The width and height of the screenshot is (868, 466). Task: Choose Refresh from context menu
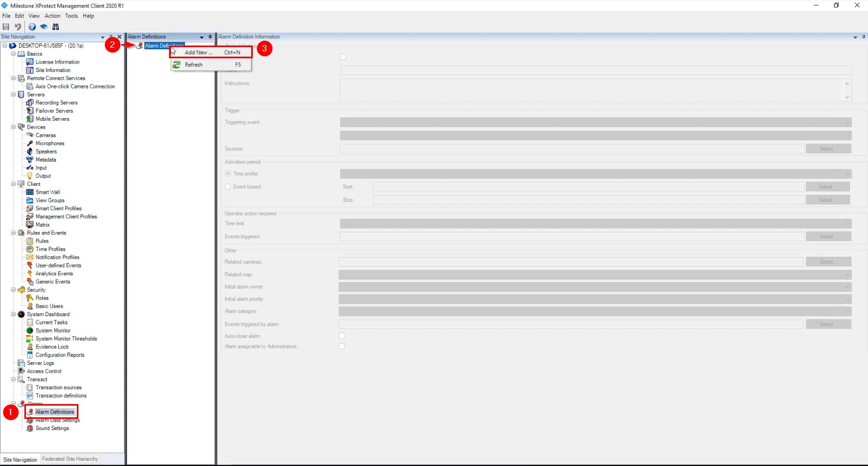coord(211,65)
